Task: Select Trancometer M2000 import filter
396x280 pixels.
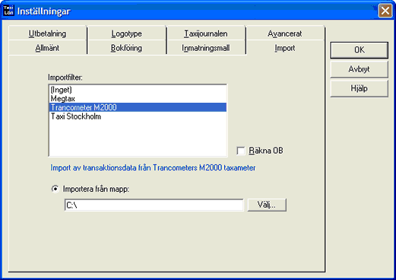Action: (138, 107)
